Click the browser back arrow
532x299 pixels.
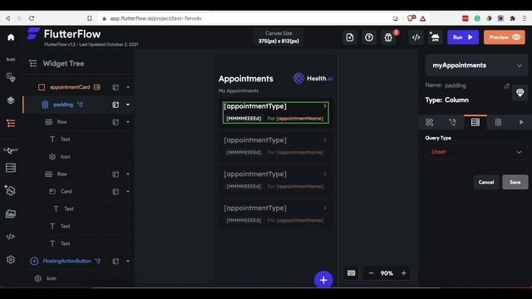tap(8, 18)
